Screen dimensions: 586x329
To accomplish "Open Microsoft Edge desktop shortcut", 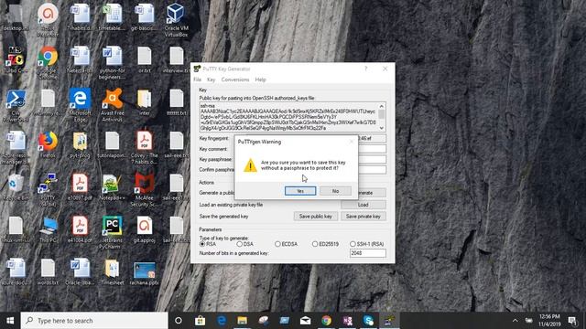I will point(80,105).
